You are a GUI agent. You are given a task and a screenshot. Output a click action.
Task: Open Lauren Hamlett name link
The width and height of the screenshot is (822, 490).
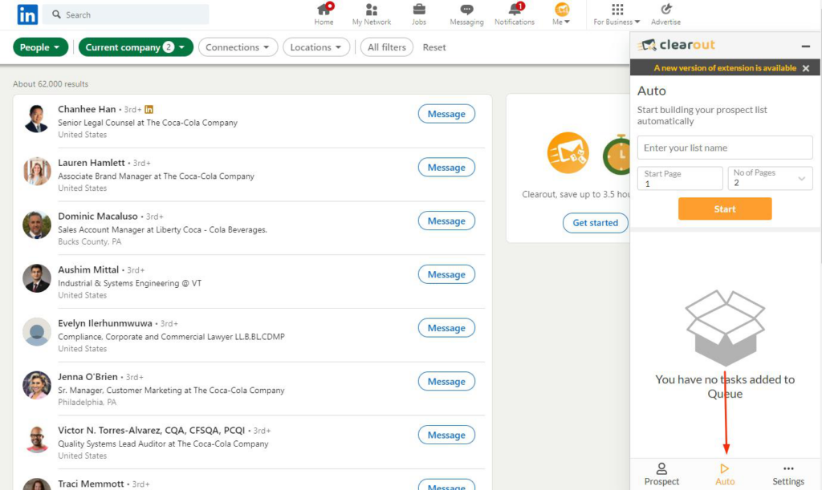click(92, 163)
